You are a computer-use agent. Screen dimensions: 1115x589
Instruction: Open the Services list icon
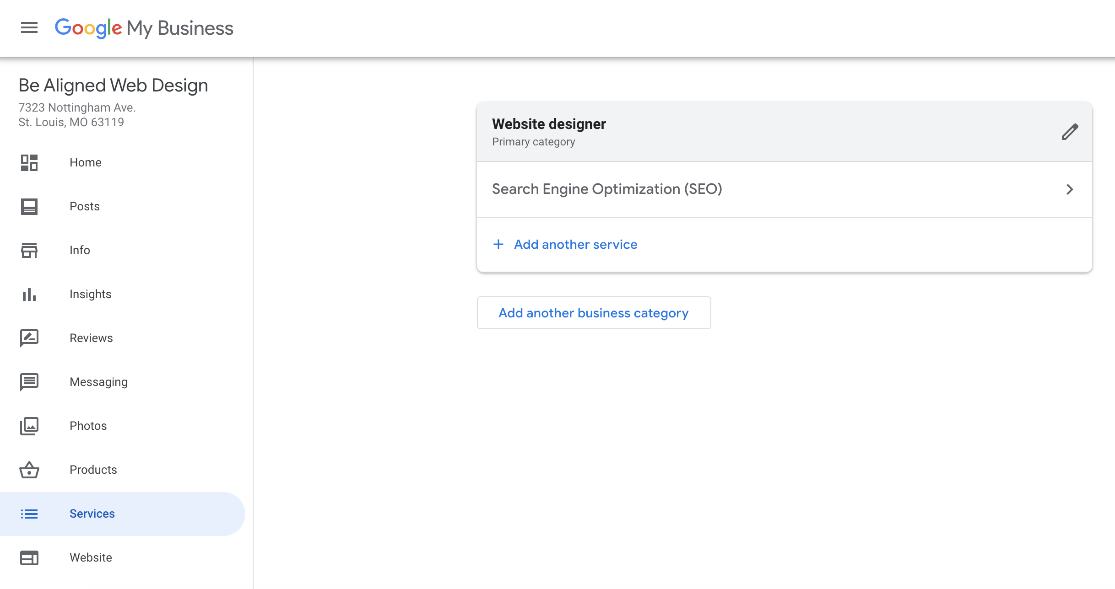(x=29, y=514)
